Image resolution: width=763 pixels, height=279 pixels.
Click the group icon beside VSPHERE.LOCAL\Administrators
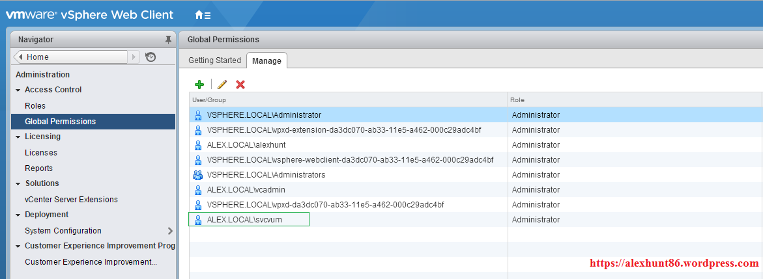(x=198, y=175)
